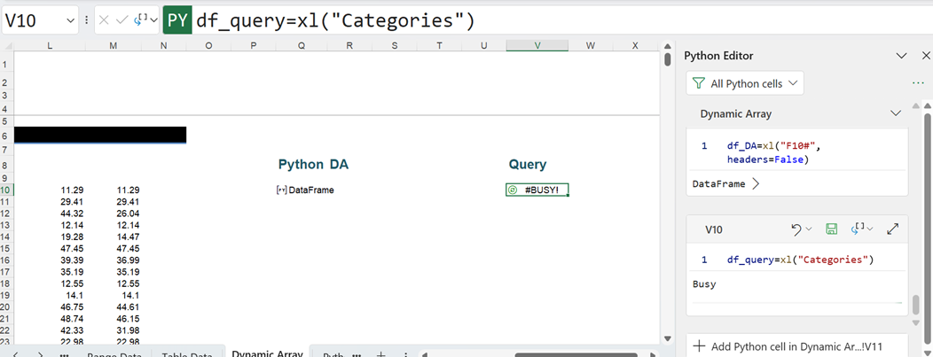This screenshot has width=933, height=357.
Task: Open the undo dropdown arrow in V10 card
Action: [809, 229]
